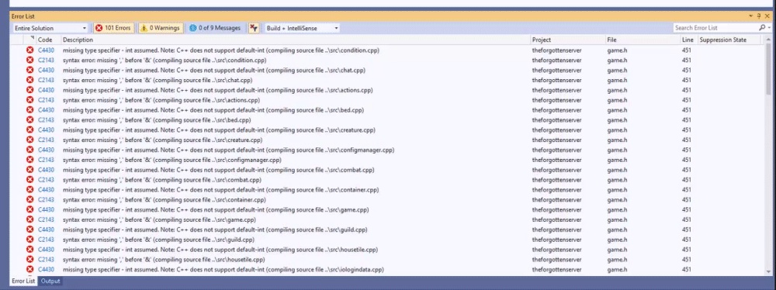Click line 451 cell in C4430 combat.cpp row
Viewport: 776px width, 290px height.
pos(687,170)
